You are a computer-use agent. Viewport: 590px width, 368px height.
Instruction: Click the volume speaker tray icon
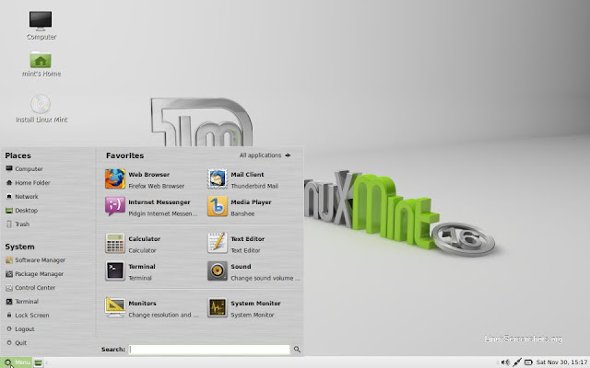[x=505, y=362]
